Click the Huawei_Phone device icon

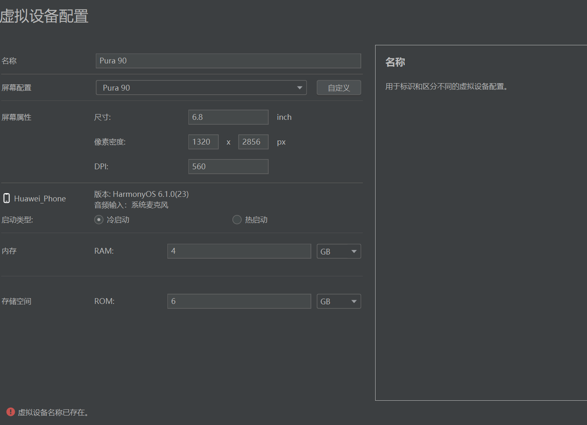[7, 198]
